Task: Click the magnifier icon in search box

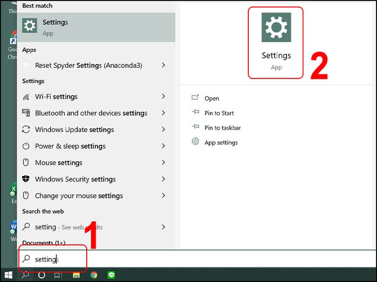Action: pos(26,259)
